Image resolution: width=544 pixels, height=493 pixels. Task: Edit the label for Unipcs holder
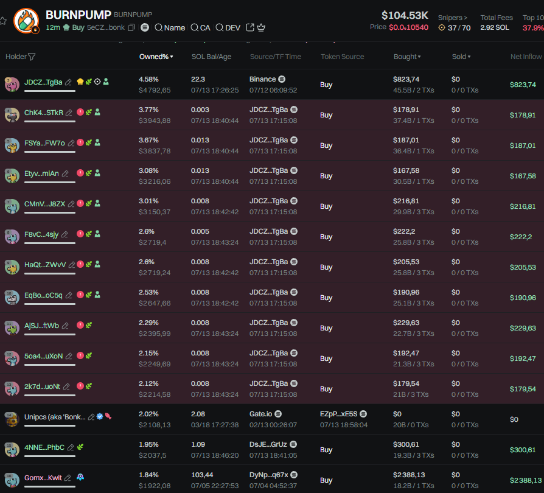point(91,417)
